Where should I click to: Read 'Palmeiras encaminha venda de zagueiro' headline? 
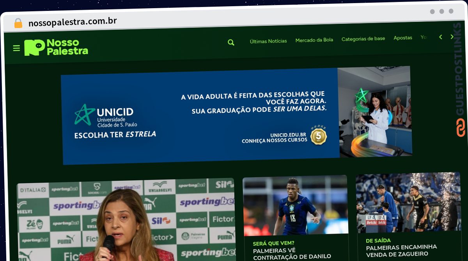(401, 251)
